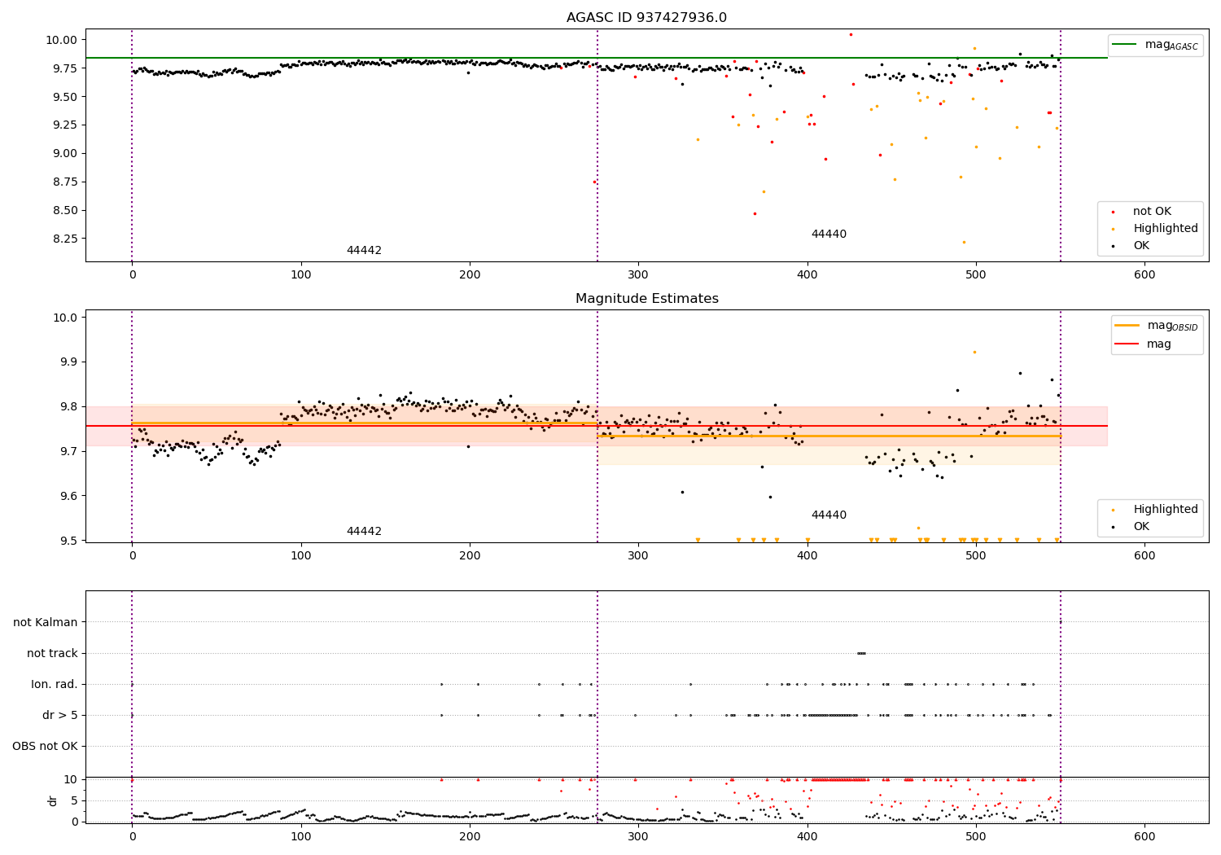Image resolution: width=1221 pixels, height=855 pixels.
Task: Click the green line sample in the mag AGASC legend
Action: coord(1125,45)
